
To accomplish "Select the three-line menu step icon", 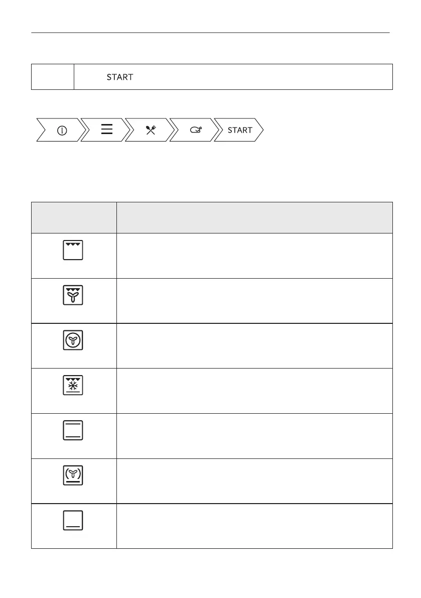I will point(107,130).
